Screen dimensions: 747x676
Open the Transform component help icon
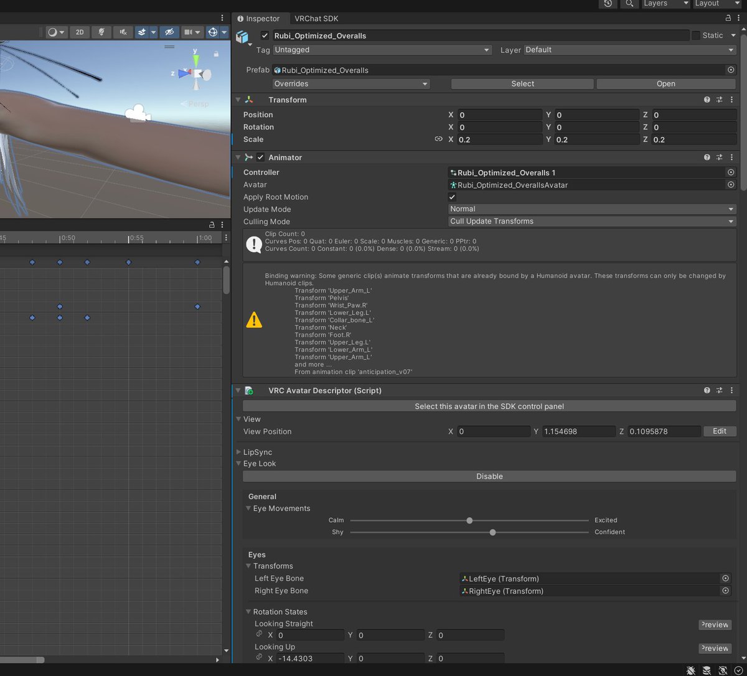(707, 100)
